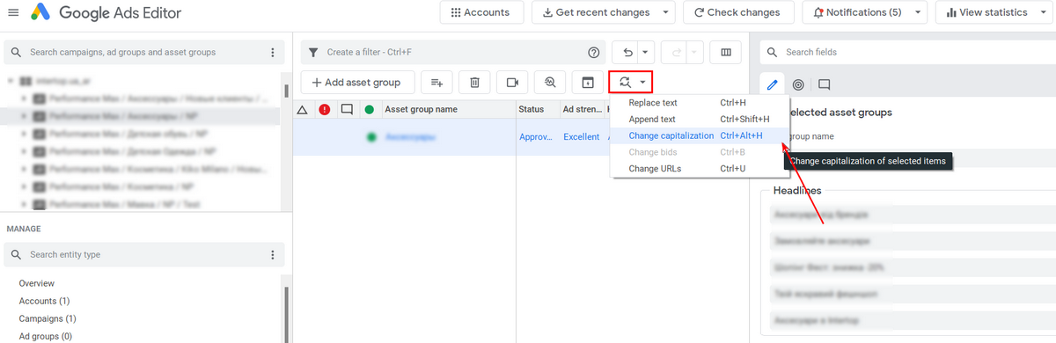This screenshot has height=343, width=1056.
Task: Click Add asset group button
Action: coord(357,83)
